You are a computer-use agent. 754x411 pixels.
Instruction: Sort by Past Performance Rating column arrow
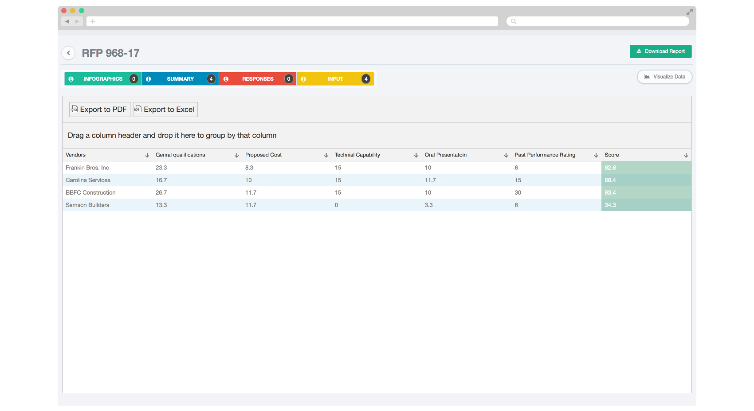596,155
